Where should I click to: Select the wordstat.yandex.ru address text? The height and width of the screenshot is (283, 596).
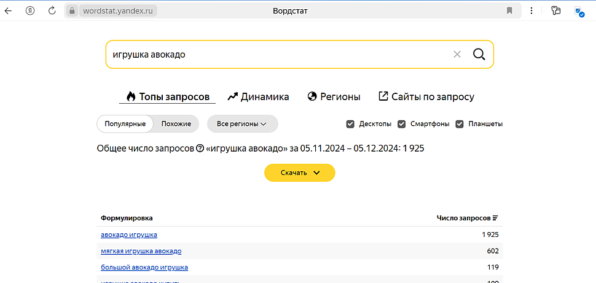coord(118,11)
